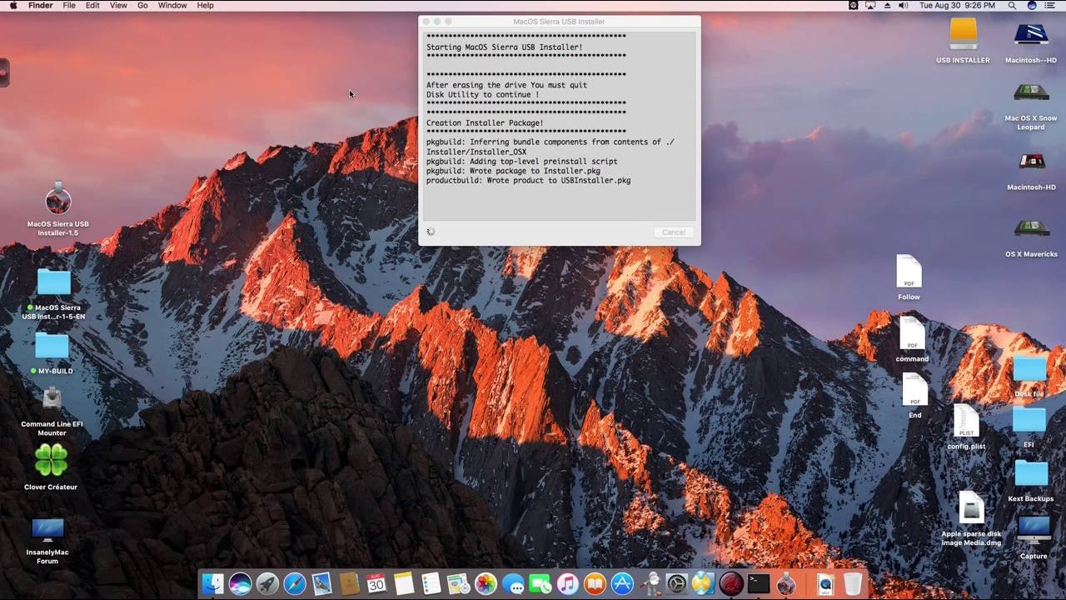The image size is (1066, 600).
Task: Open the Finder menu
Action: 40,5
